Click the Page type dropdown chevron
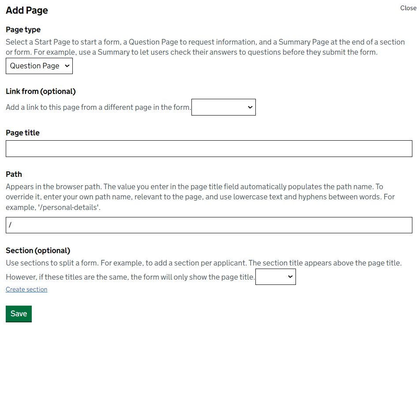This screenshot has width=419, height=400. click(66, 66)
